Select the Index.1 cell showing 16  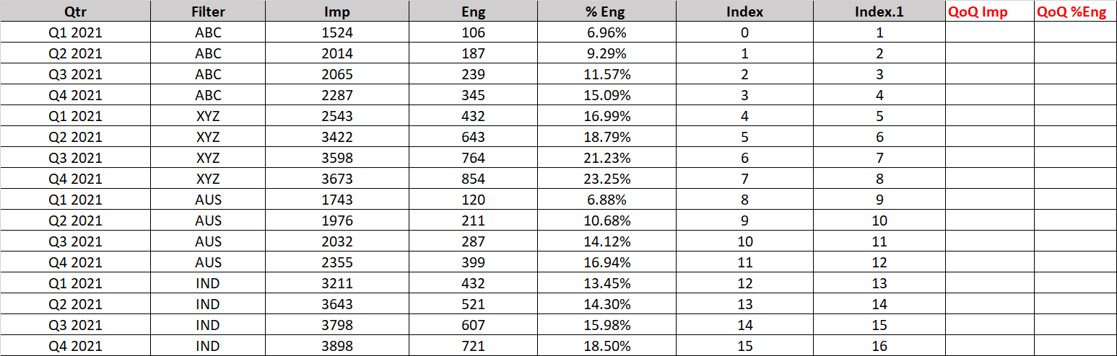tap(879, 346)
